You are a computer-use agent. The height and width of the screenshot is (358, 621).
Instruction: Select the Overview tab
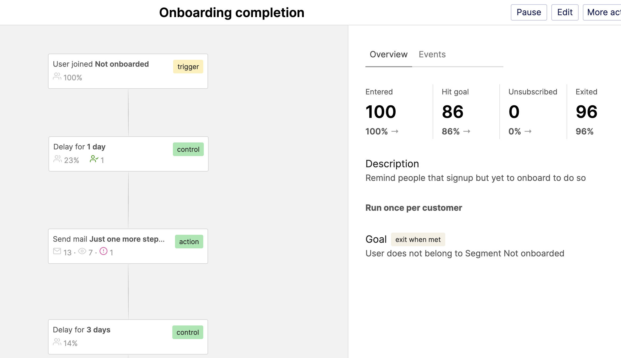coord(389,54)
